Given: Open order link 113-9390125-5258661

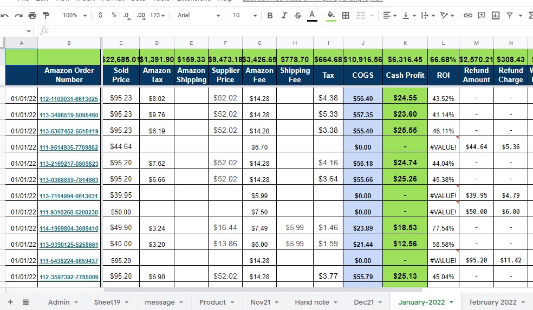Looking at the screenshot, I should coord(69,245).
